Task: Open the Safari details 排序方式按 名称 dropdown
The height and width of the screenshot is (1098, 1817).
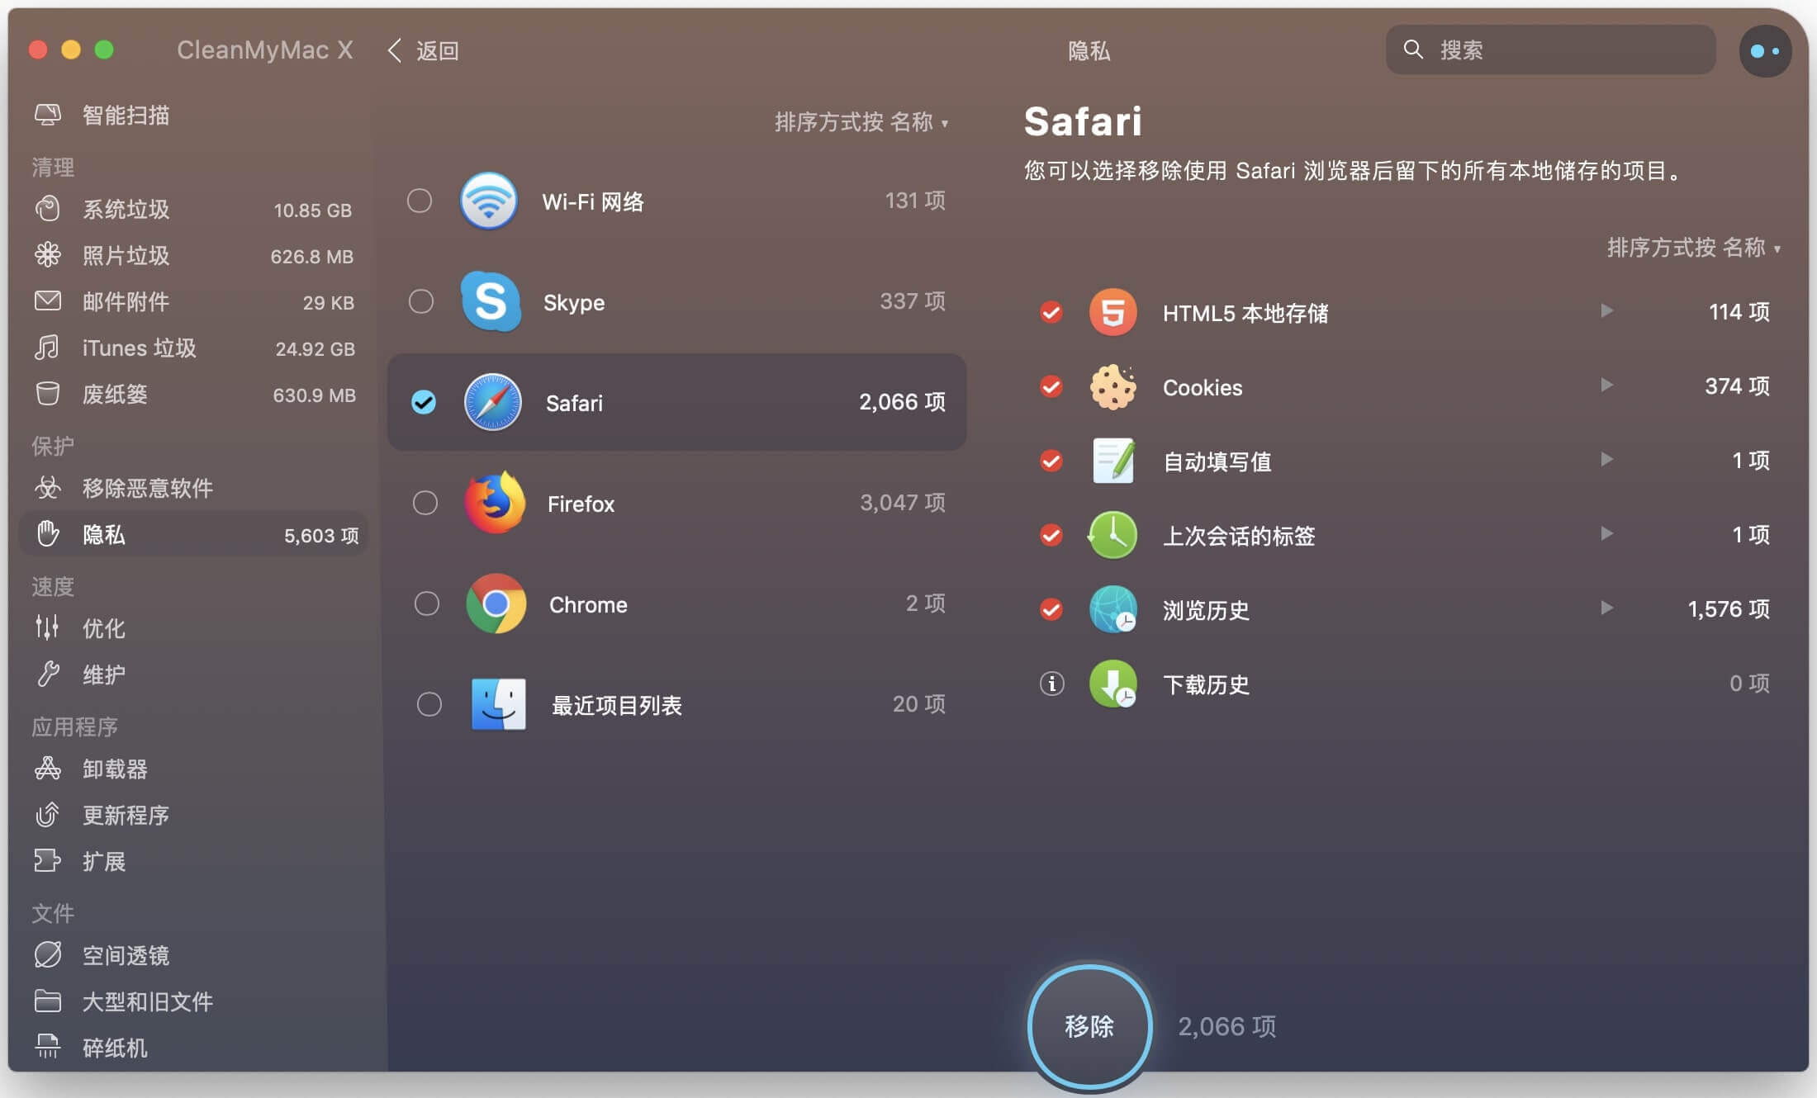Action: [x=1694, y=248]
